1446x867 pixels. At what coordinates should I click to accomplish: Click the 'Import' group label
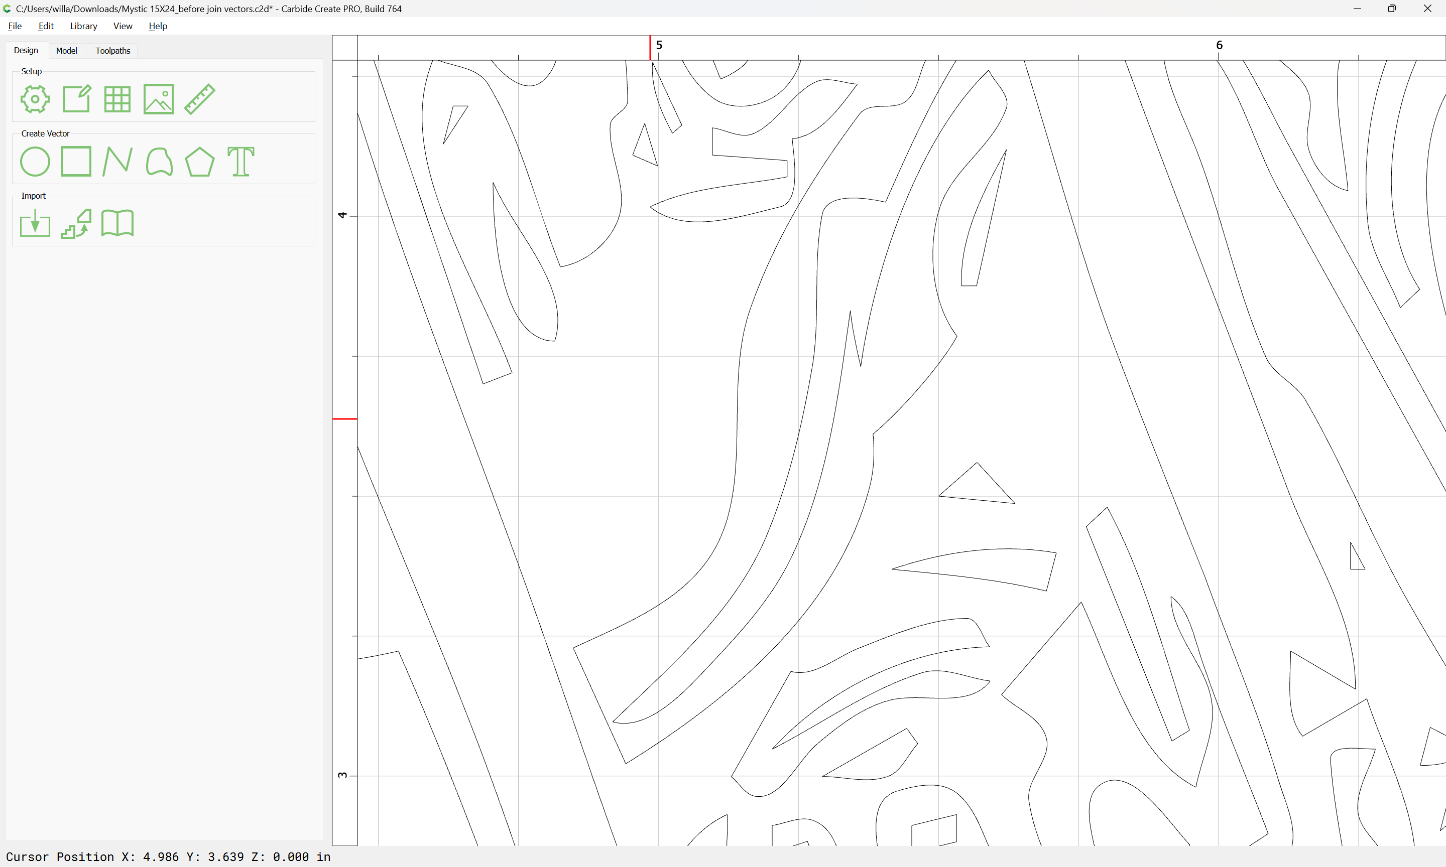coord(33,196)
